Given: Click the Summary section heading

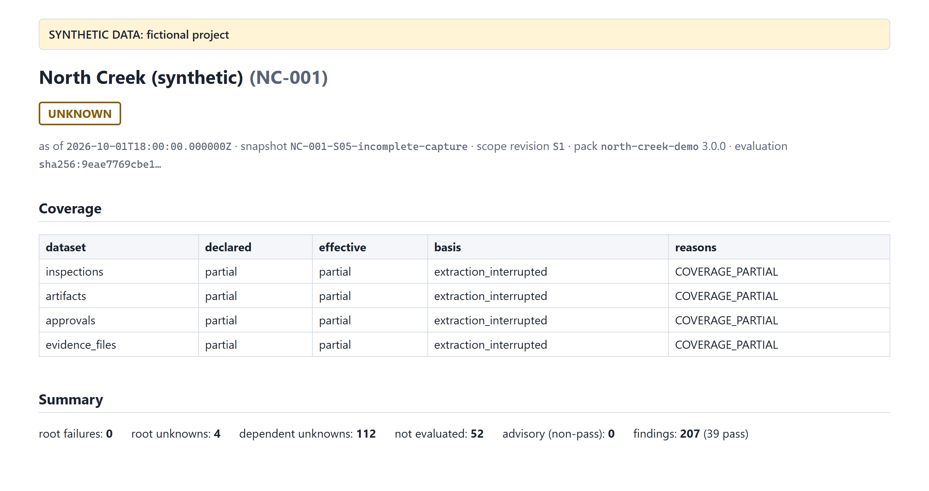Looking at the screenshot, I should [x=71, y=399].
